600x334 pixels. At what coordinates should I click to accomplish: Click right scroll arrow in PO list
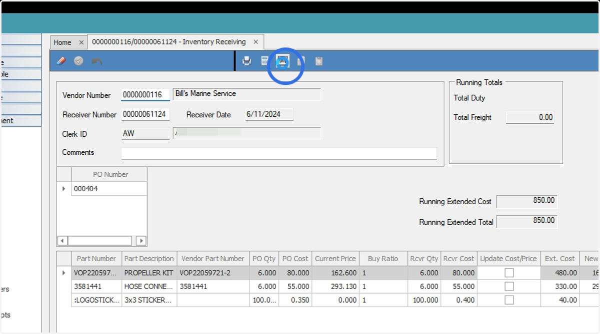[141, 241]
